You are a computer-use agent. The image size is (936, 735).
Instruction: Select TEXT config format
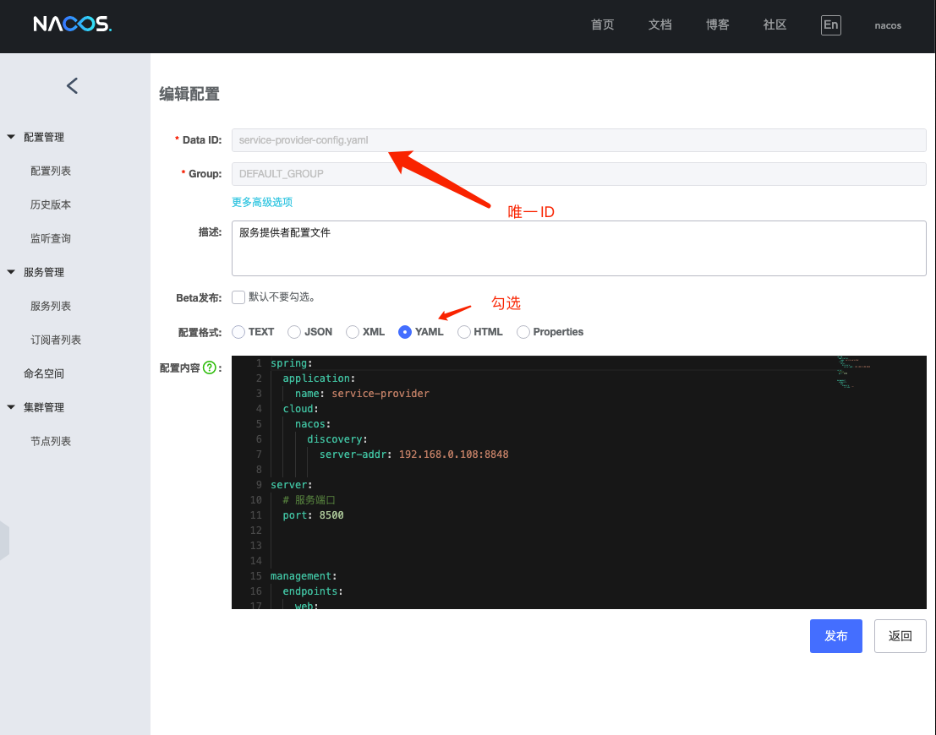[x=238, y=332]
